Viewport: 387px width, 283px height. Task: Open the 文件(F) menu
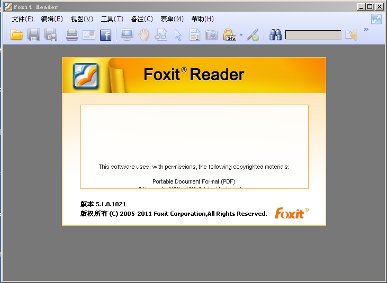click(x=22, y=19)
